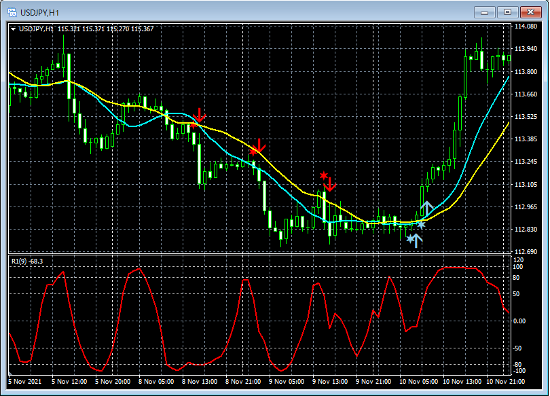Click price level 113.525 on scale
This screenshot has width=550, height=396.
click(526, 116)
